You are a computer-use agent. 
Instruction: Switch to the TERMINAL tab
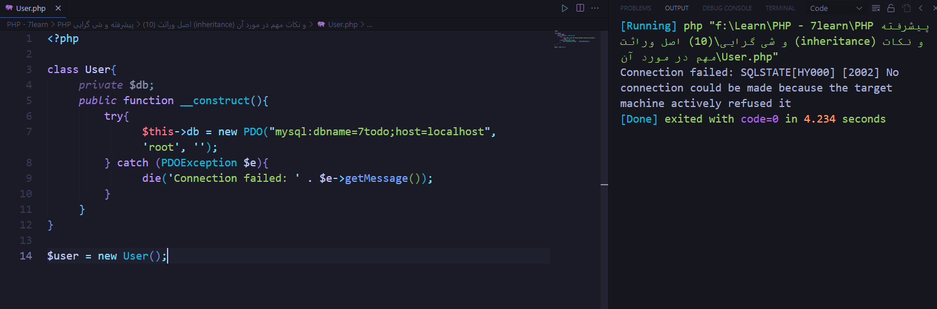pos(780,8)
